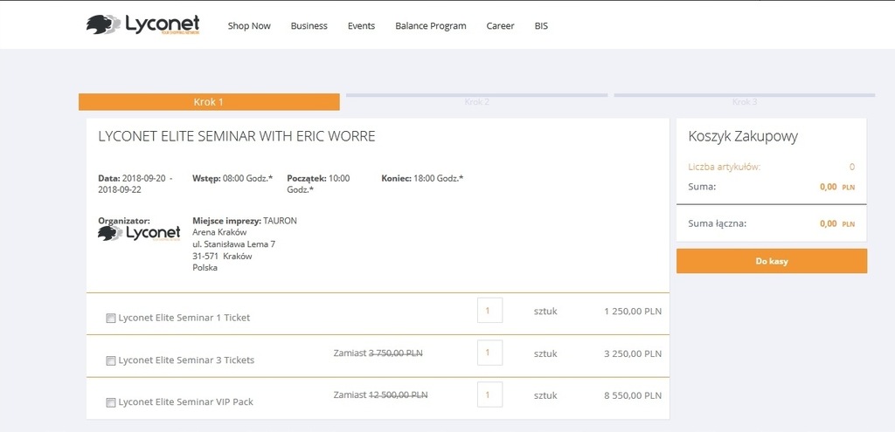Screen dimensions: 895x432
Task: Click the Liczba artykułów label
Action: [x=725, y=167]
